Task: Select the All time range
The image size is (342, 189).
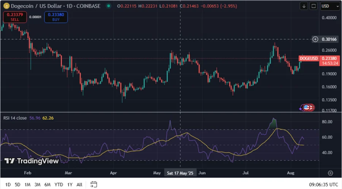Action: (x=79, y=185)
